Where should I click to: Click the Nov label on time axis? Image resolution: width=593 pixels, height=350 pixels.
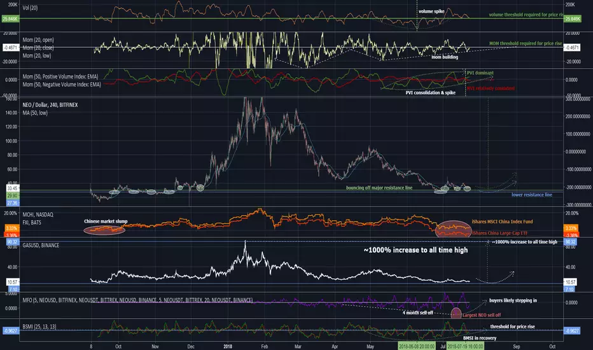point(155,346)
